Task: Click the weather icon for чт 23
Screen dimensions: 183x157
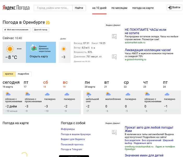Action: pyautogui.click(x=147, y=94)
